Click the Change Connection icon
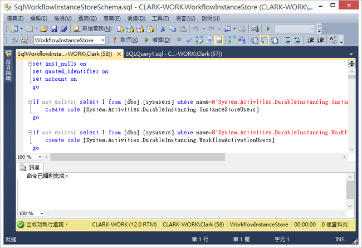 click(x=25, y=40)
